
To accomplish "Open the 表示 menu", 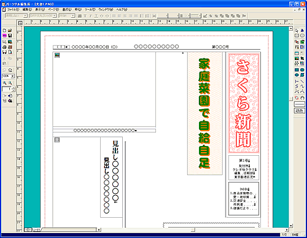I will (40, 9).
